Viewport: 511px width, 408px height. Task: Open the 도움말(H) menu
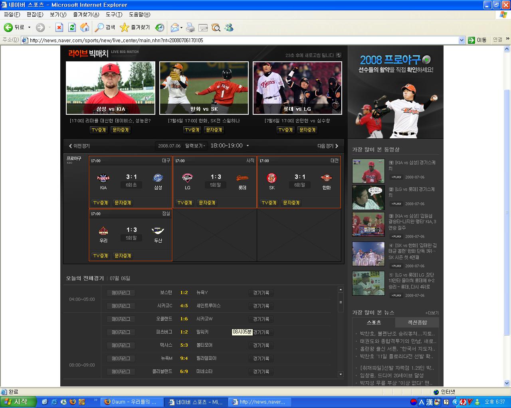140,15
